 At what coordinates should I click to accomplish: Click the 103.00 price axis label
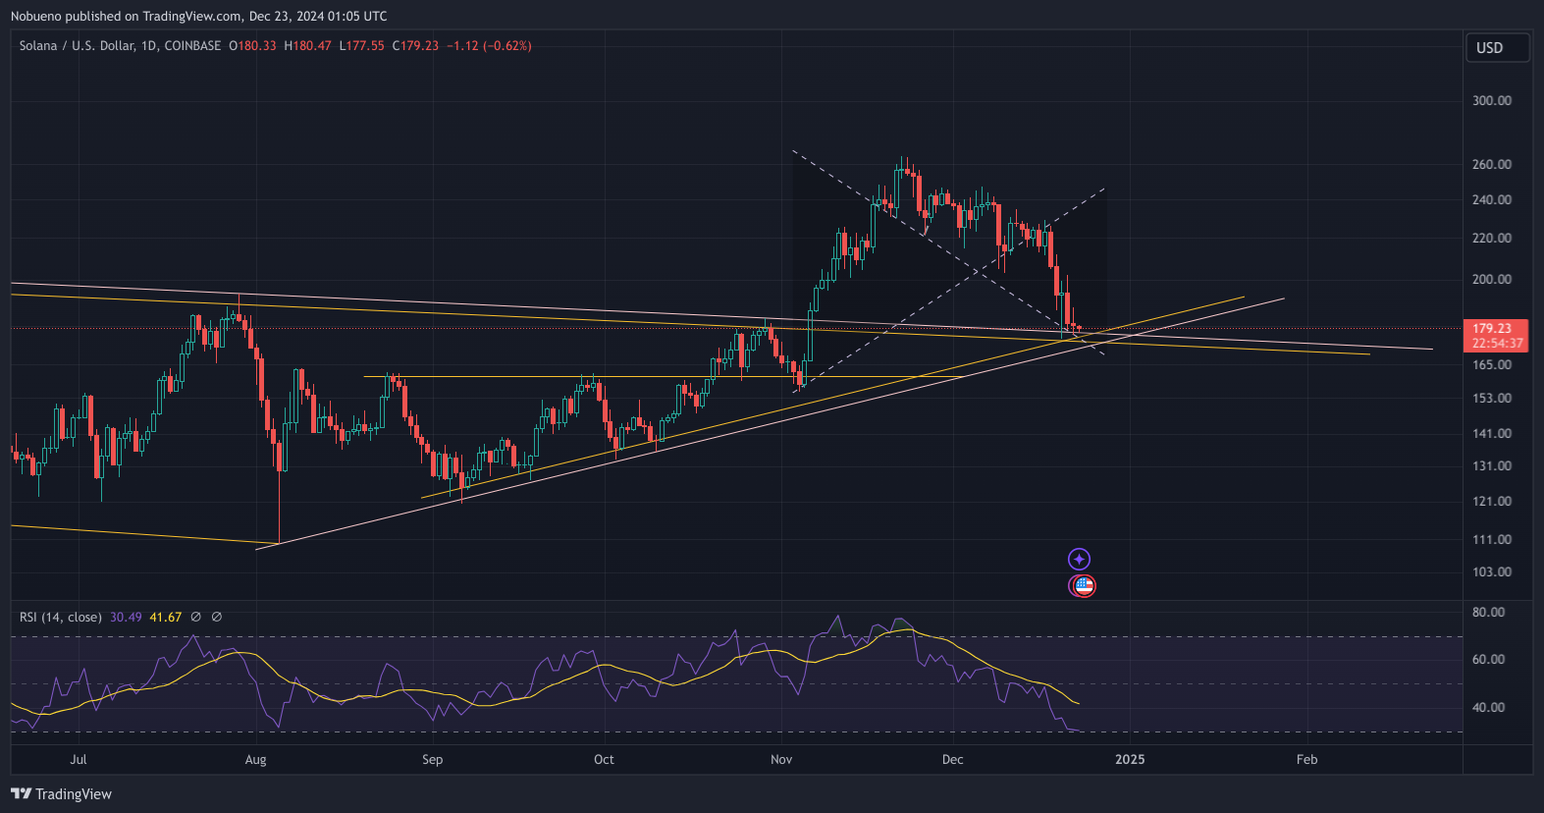click(x=1492, y=571)
